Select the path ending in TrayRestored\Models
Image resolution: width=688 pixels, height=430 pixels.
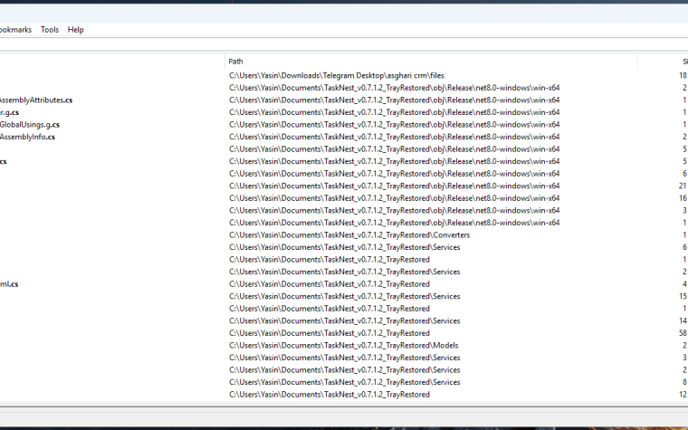pyautogui.click(x=344, y=346)
